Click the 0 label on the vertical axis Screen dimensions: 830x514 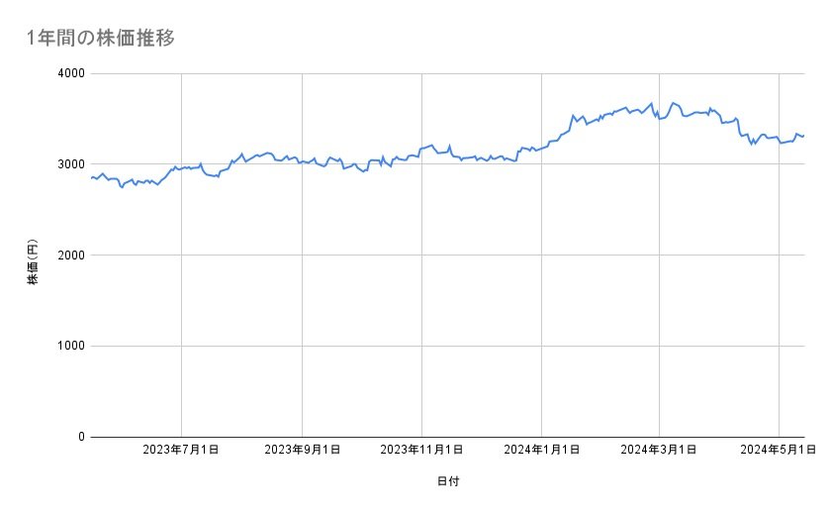(x=81, y=437)
